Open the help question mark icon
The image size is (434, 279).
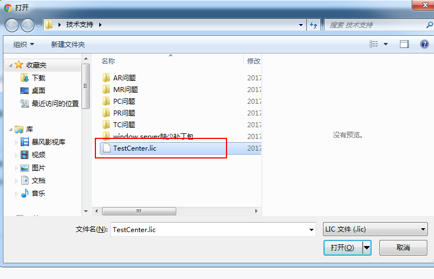[x=424, y=44]
